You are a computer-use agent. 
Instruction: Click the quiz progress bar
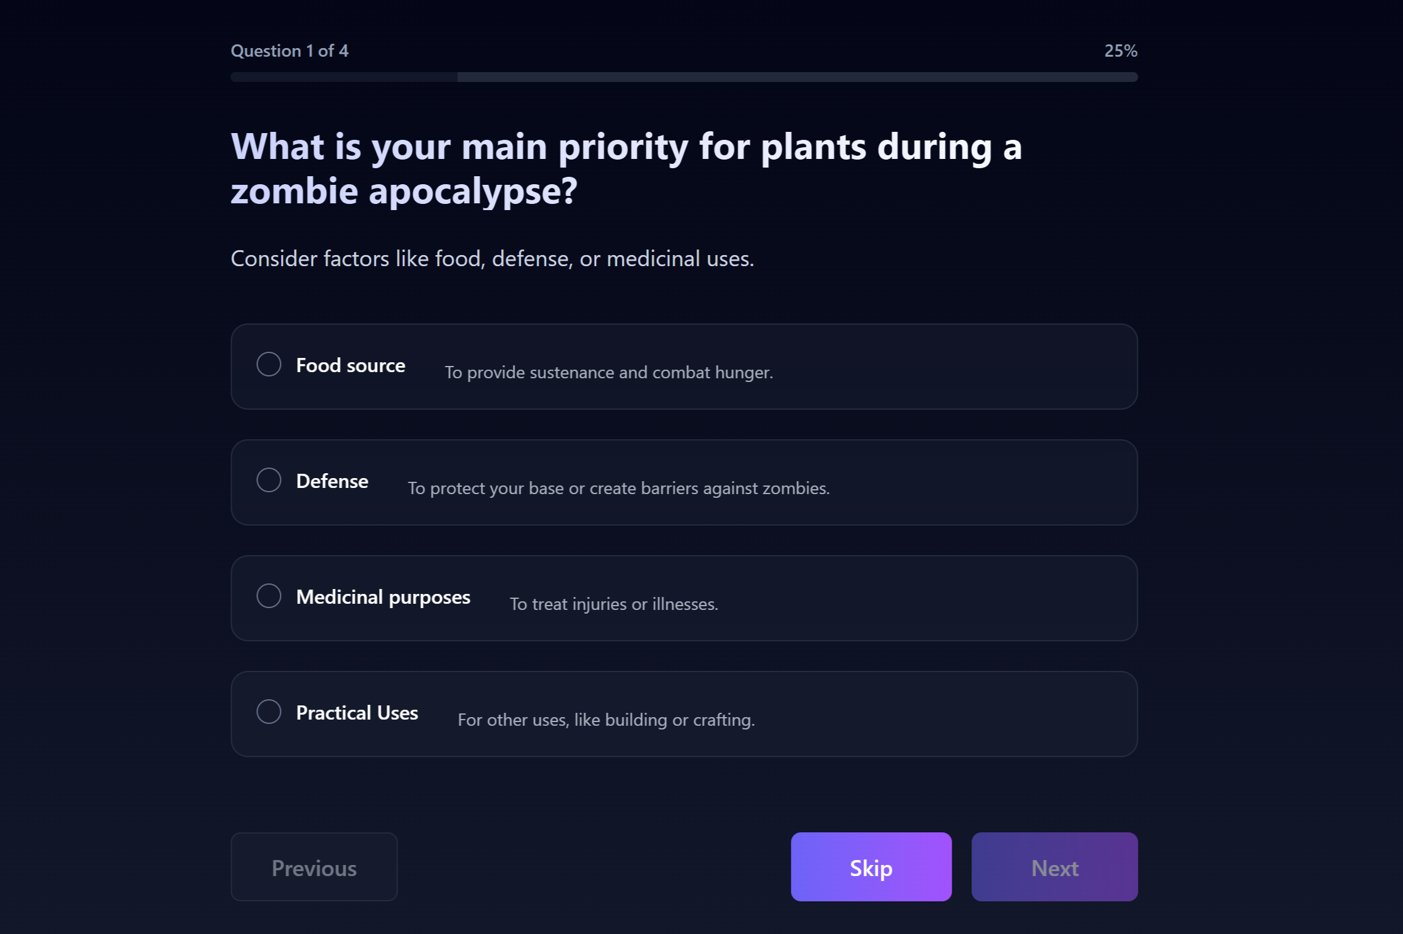(x=684, y=77)
